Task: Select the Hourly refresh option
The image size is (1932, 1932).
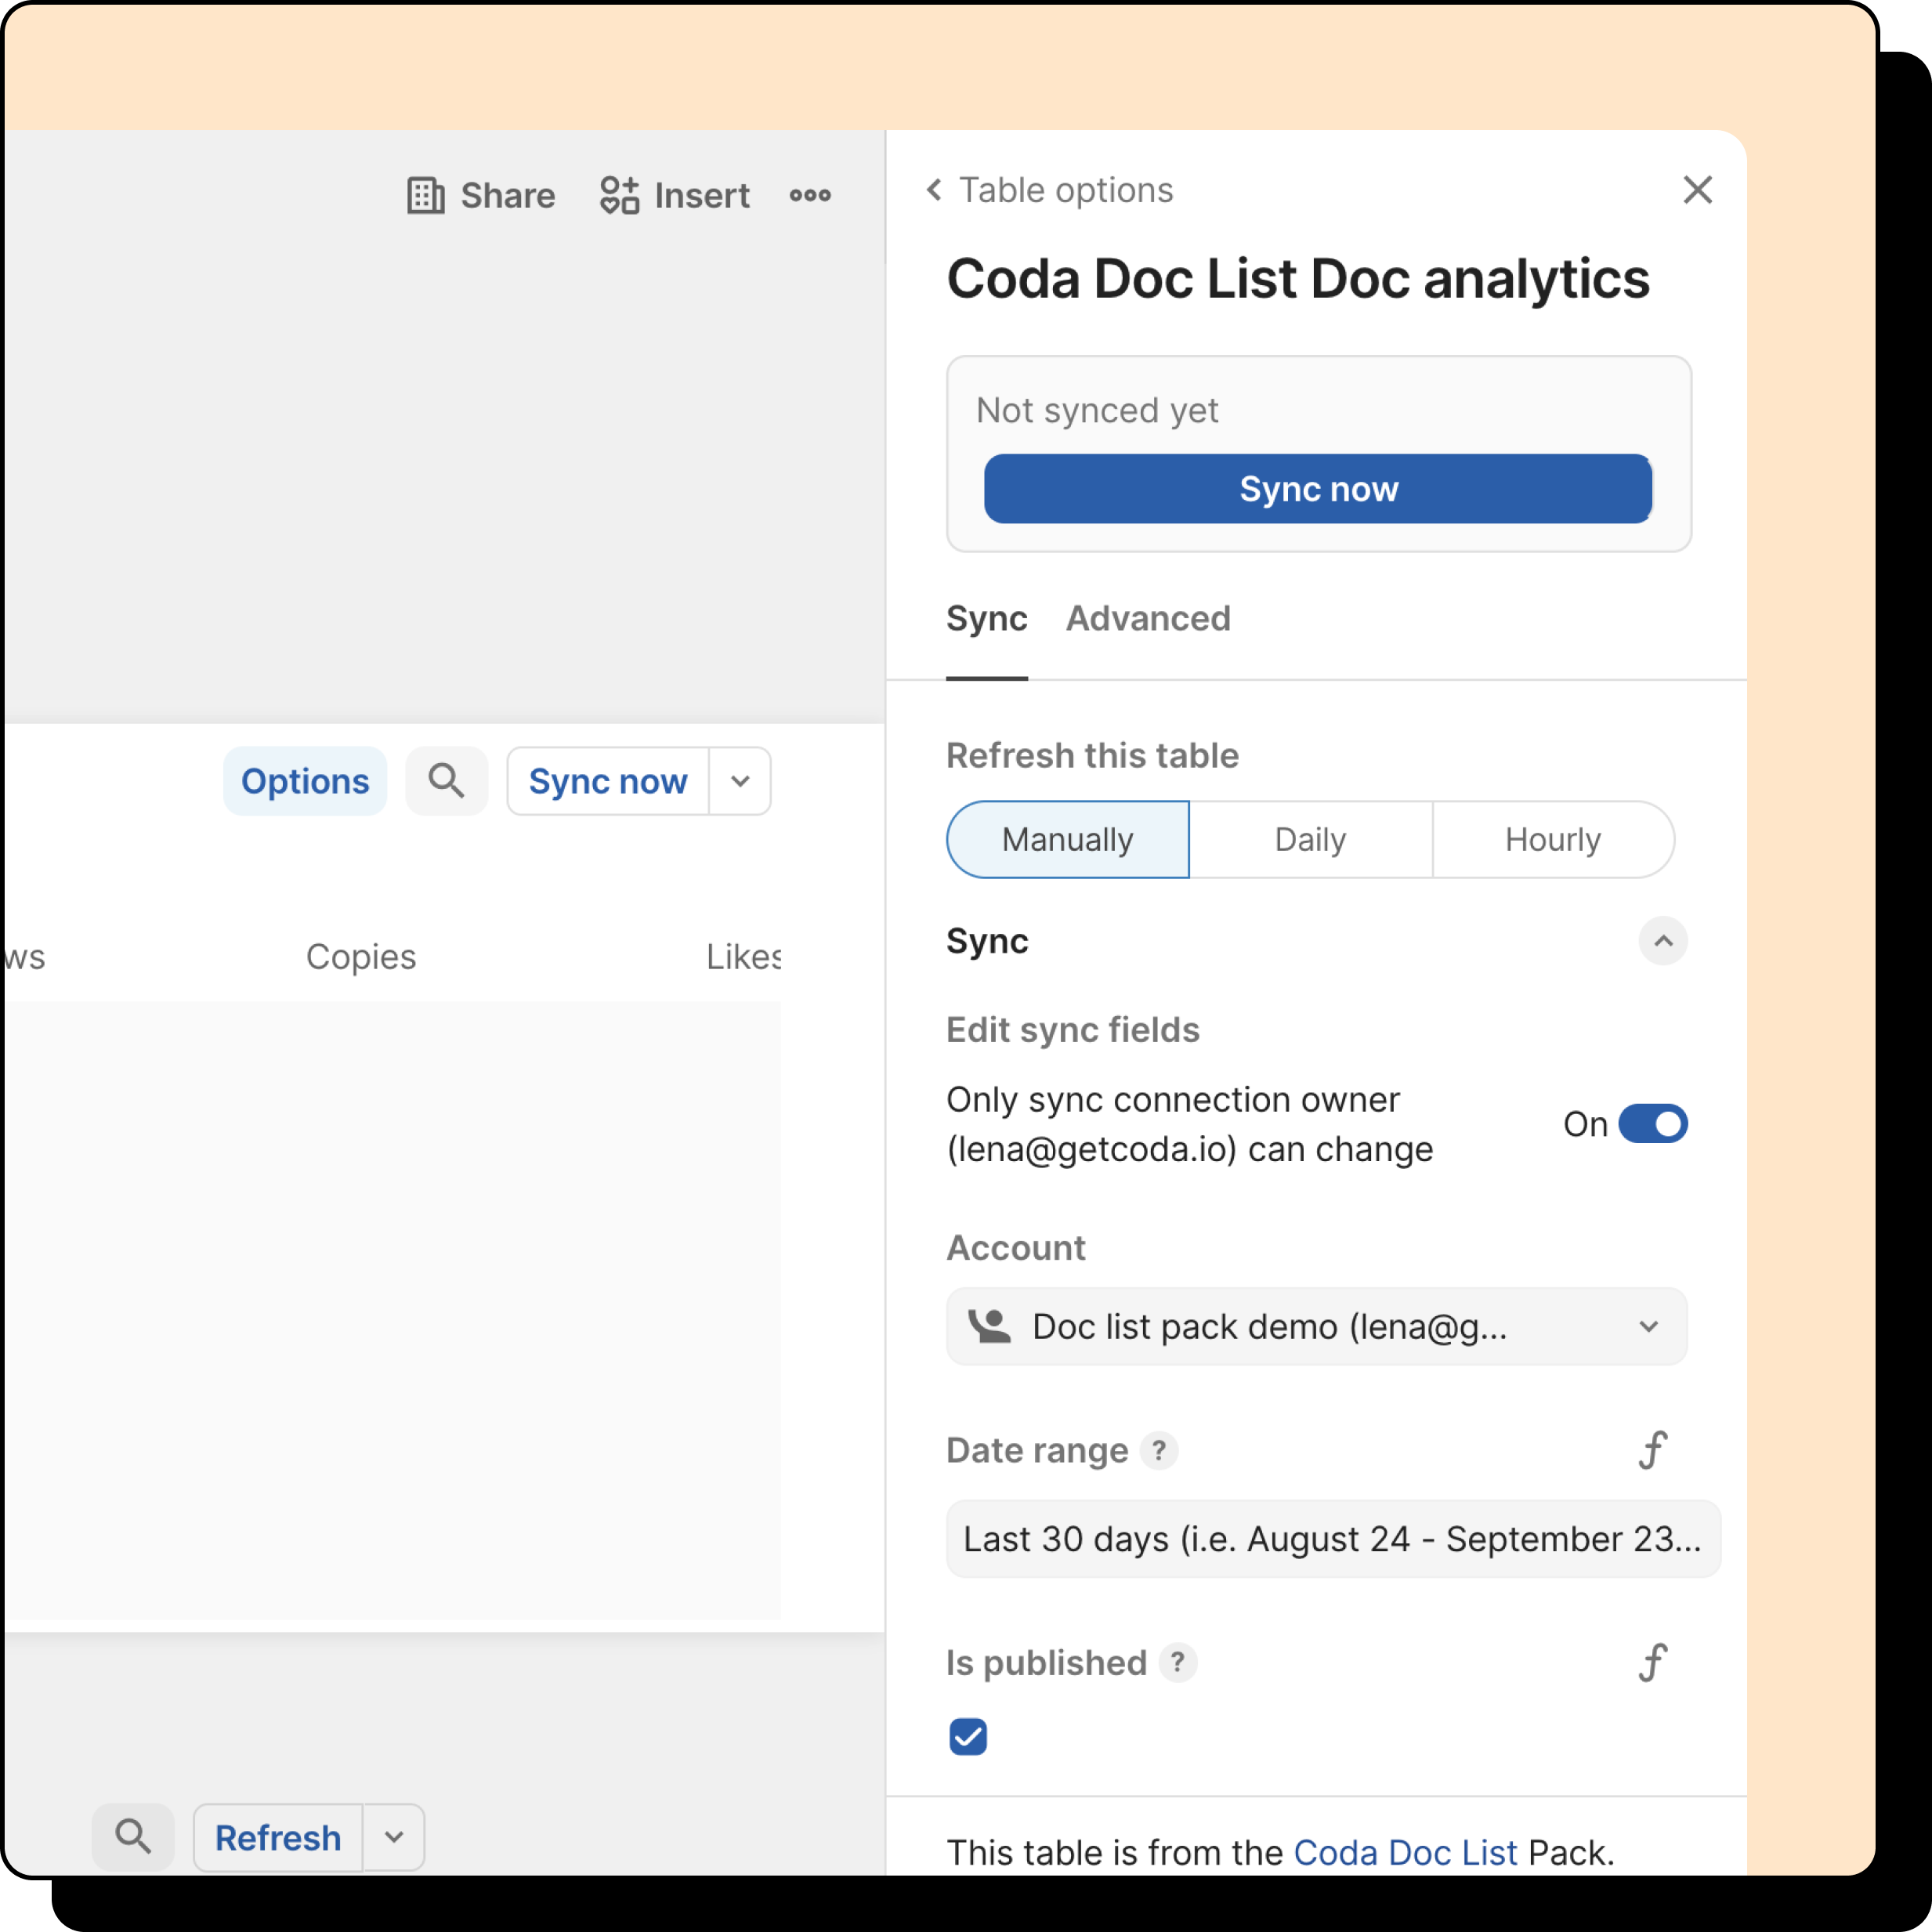Action: 1552,839
